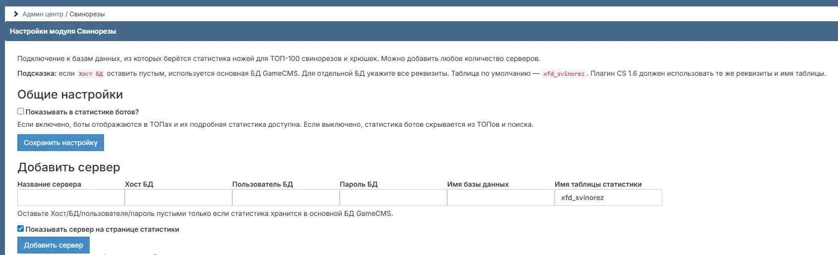Click the breadcrumb chevron arrow icon
The width and height of the screenshot is (838, 255).
pos(16,14)
